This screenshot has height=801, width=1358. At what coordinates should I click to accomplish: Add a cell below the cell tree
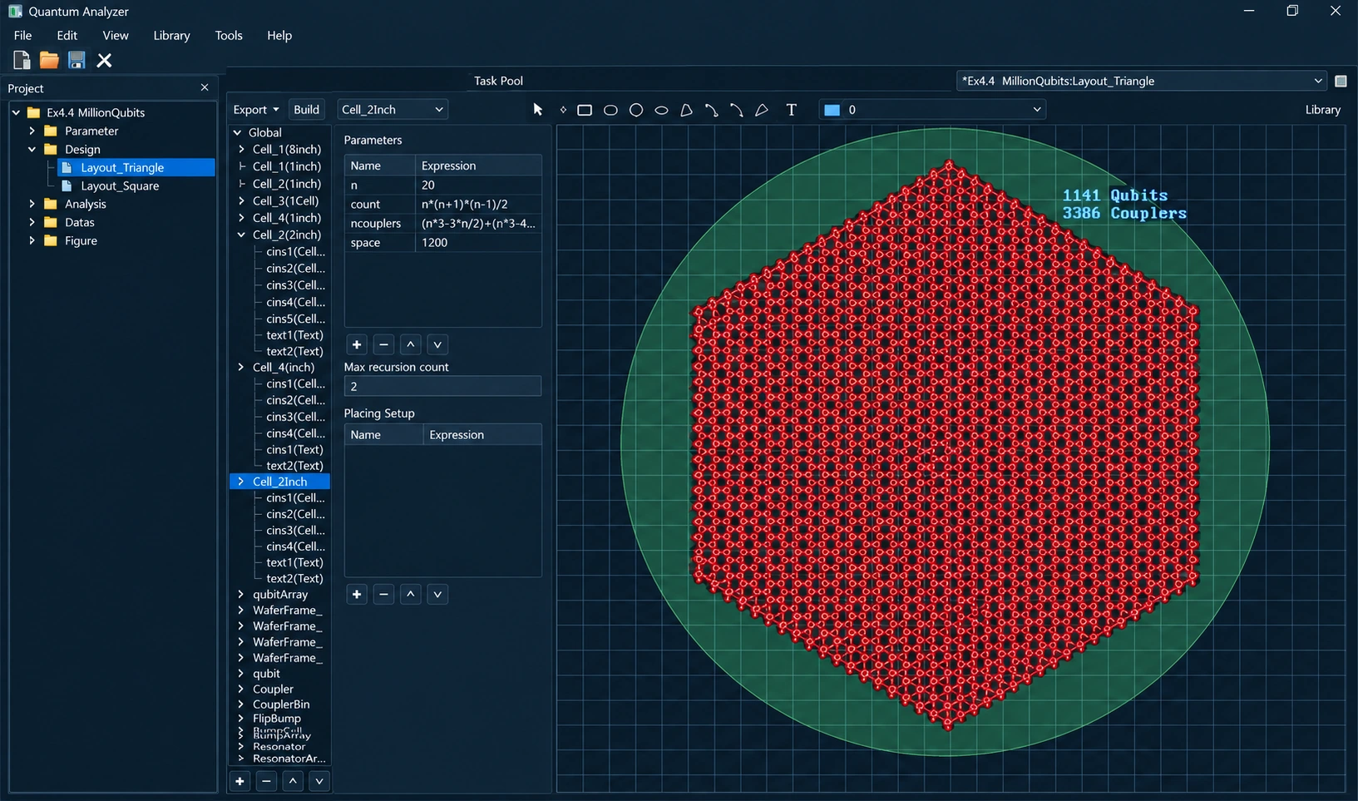[x=240, y=781]
